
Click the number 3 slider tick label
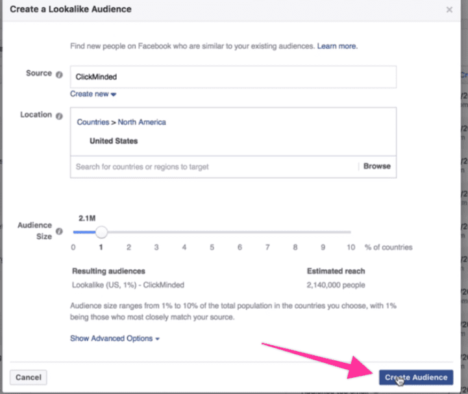156,247
